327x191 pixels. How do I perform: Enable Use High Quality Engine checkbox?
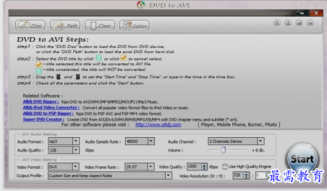(225, 166)
